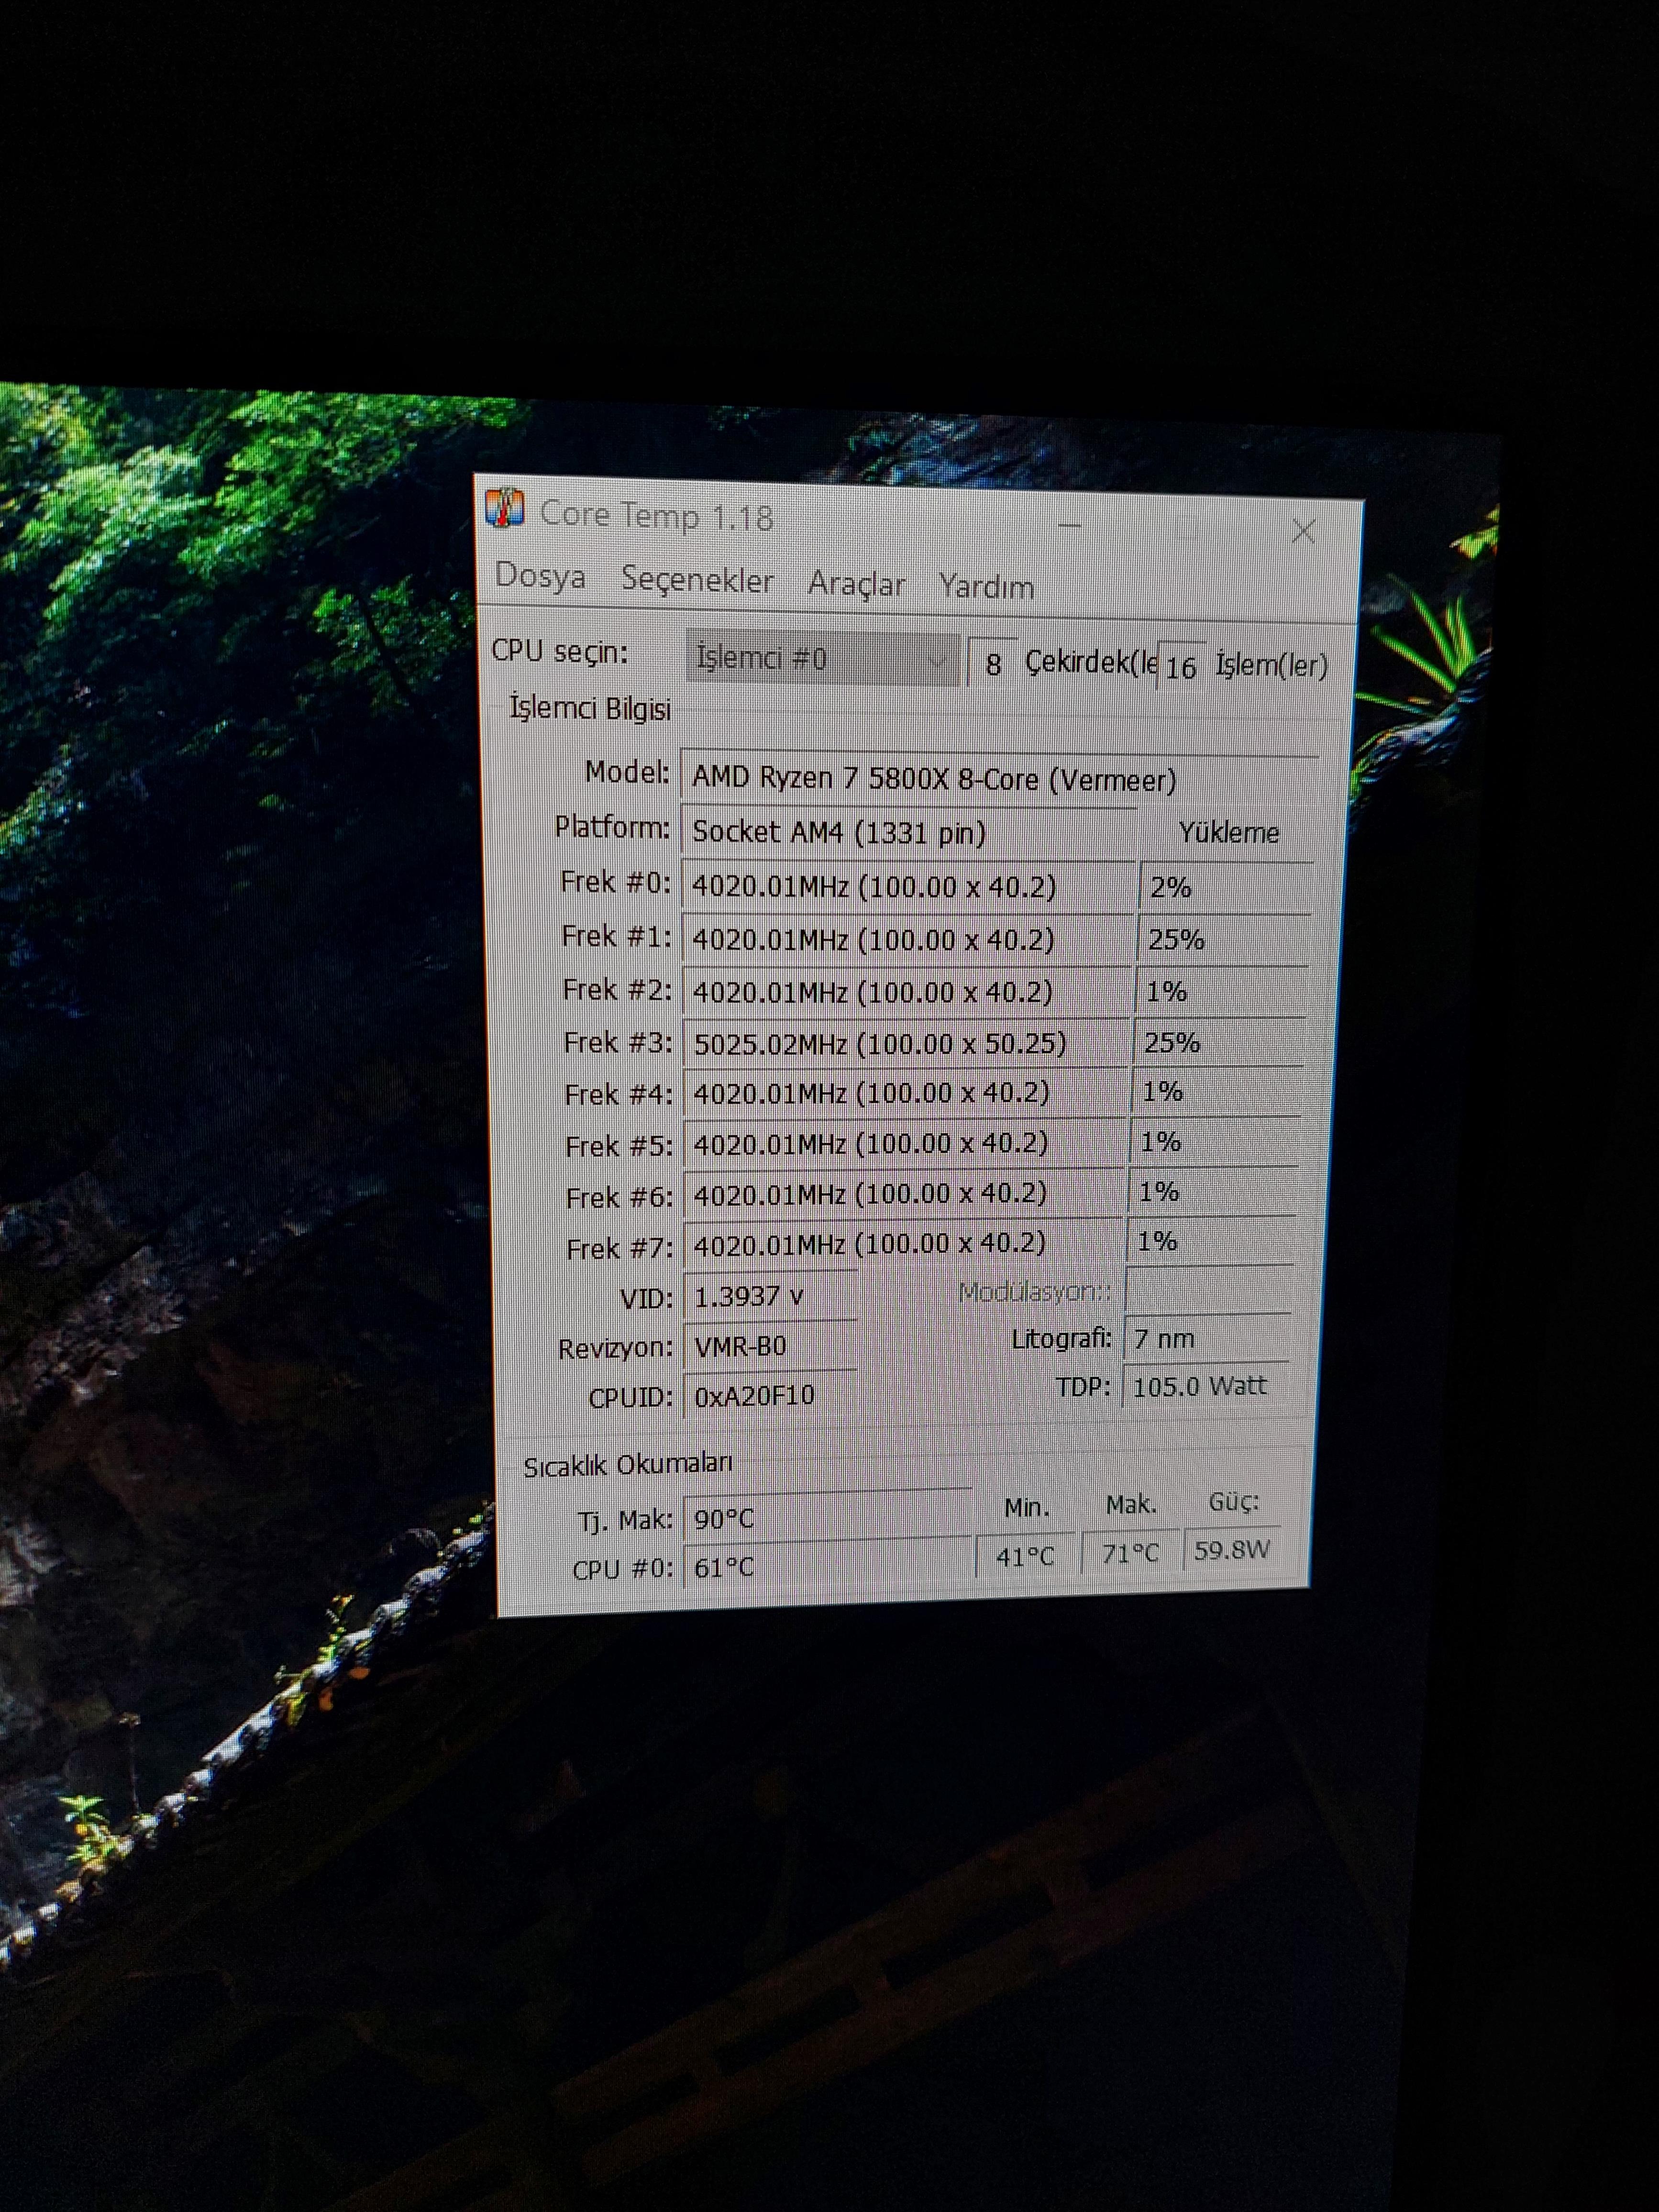Click the Revizyon value VMR-B0
Screen dimensions: 1659x2212
771,1346
